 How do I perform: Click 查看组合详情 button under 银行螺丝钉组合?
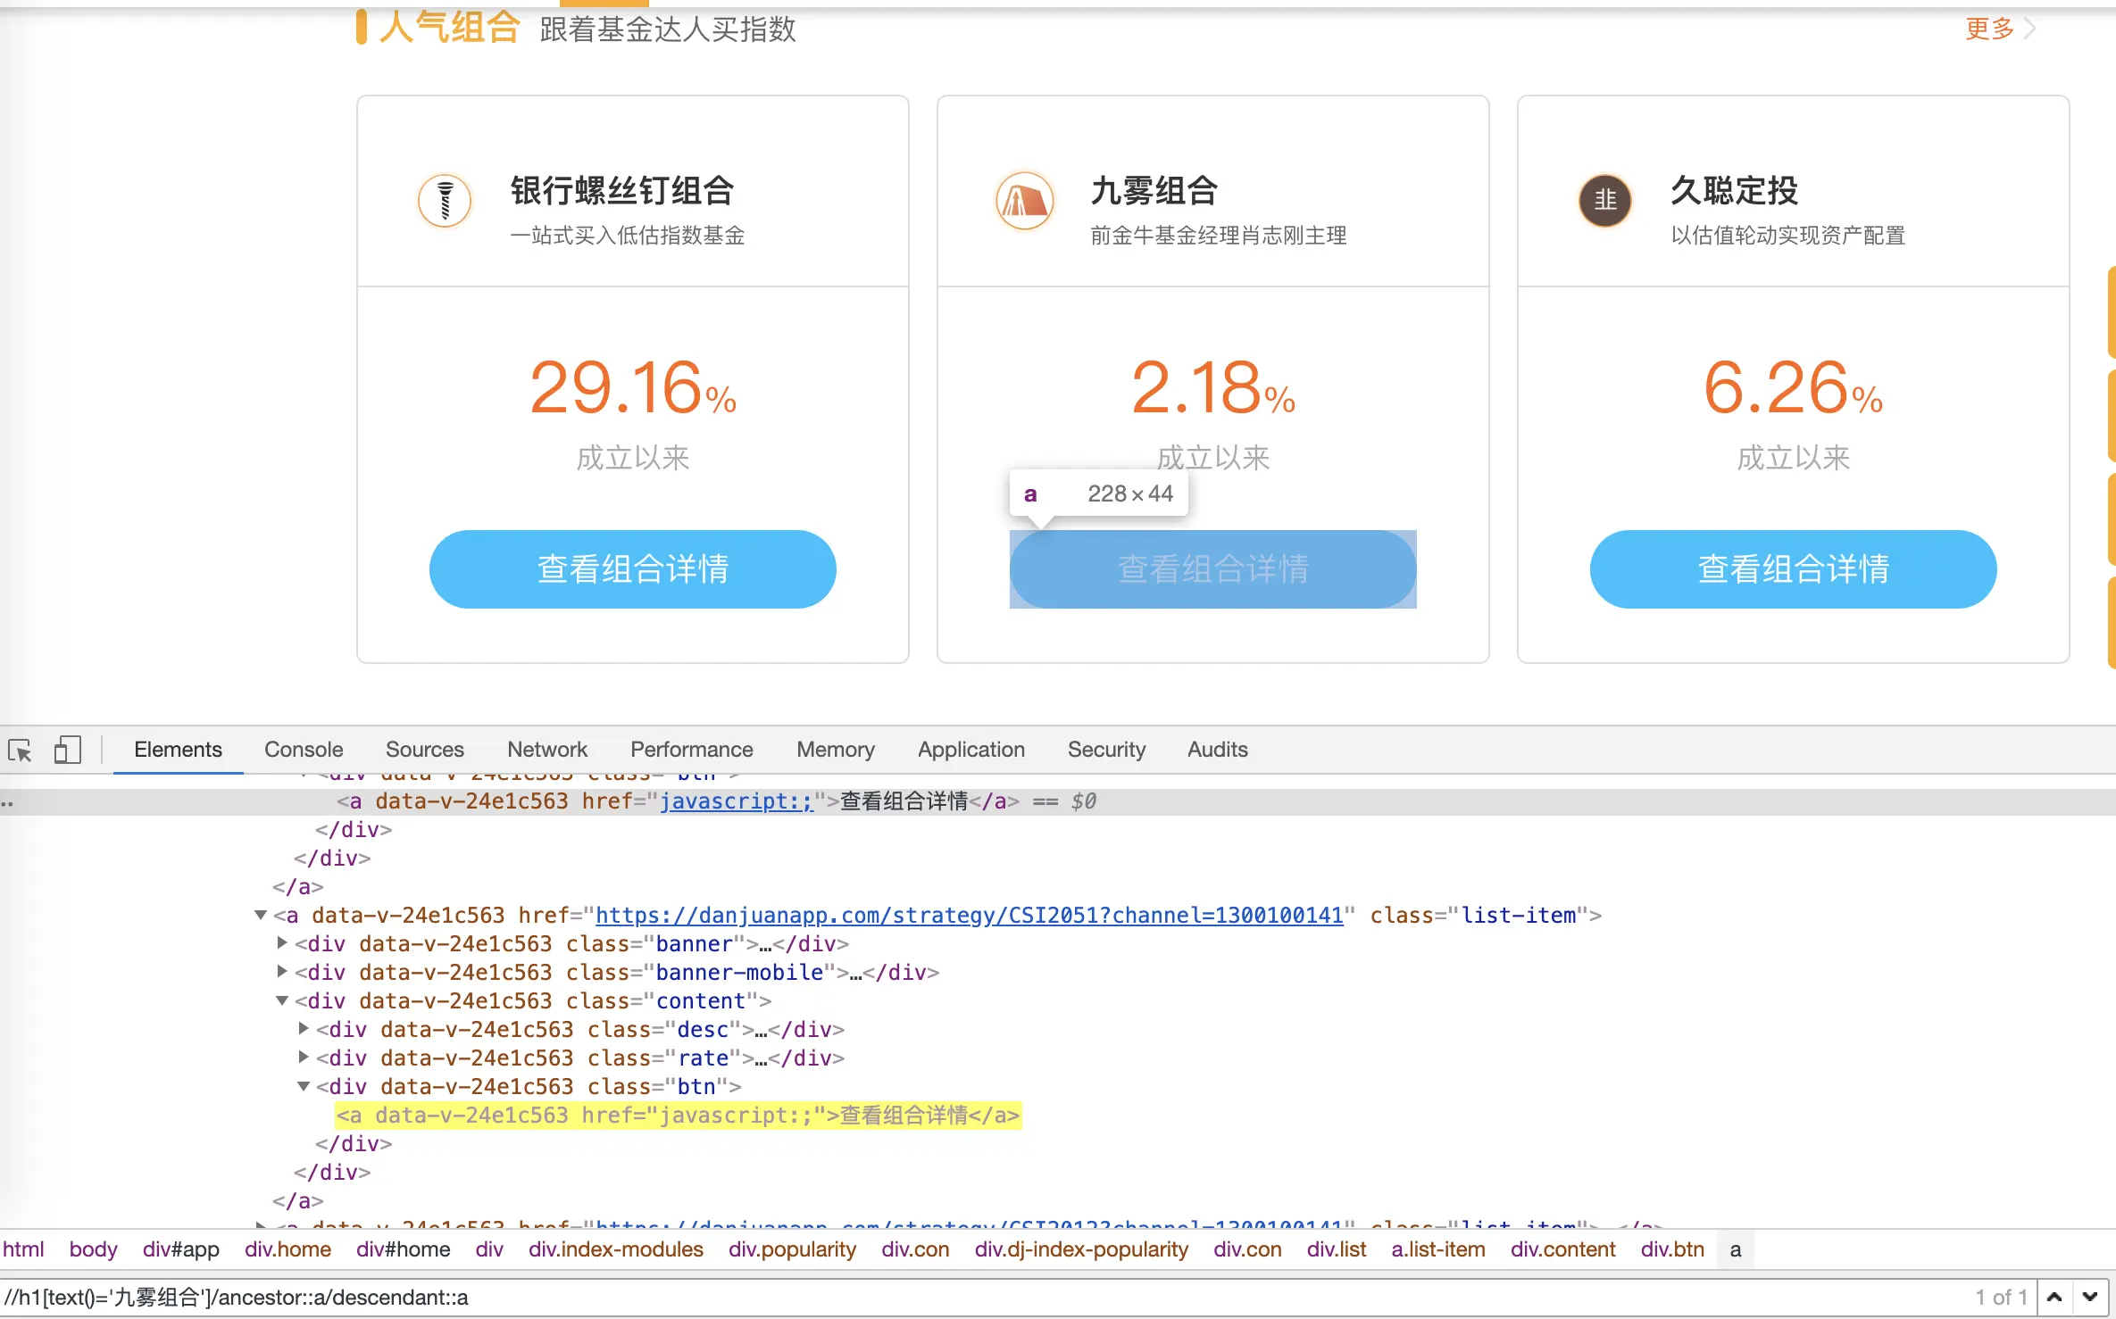pyautogui.click(x=632, y=569)
